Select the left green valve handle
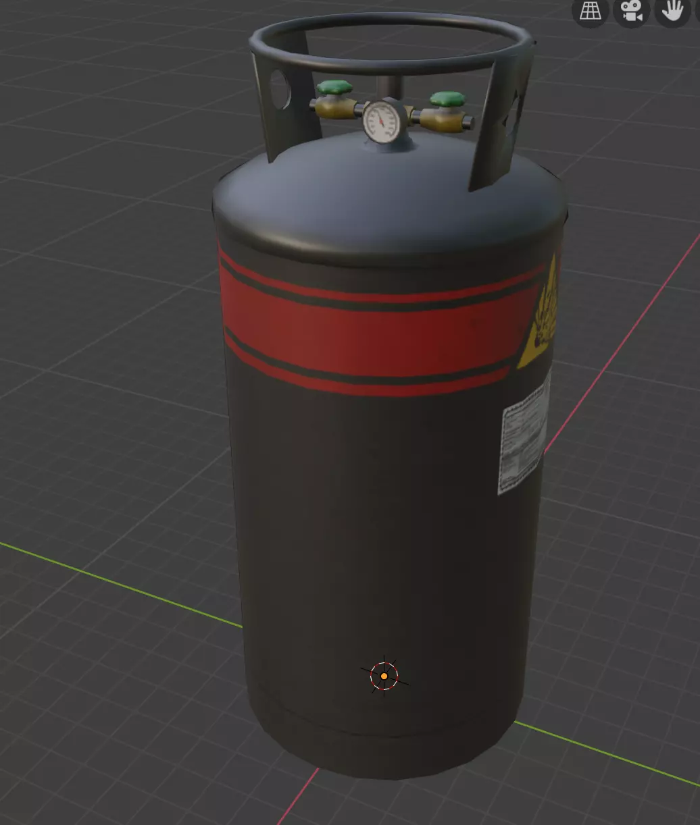Image resolution: width=700 pixels, height=825 pixels. [x=335, y=88]
